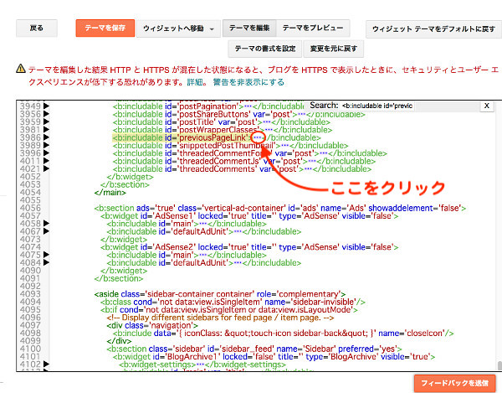Open the 詳細 details link

point(195,82)
